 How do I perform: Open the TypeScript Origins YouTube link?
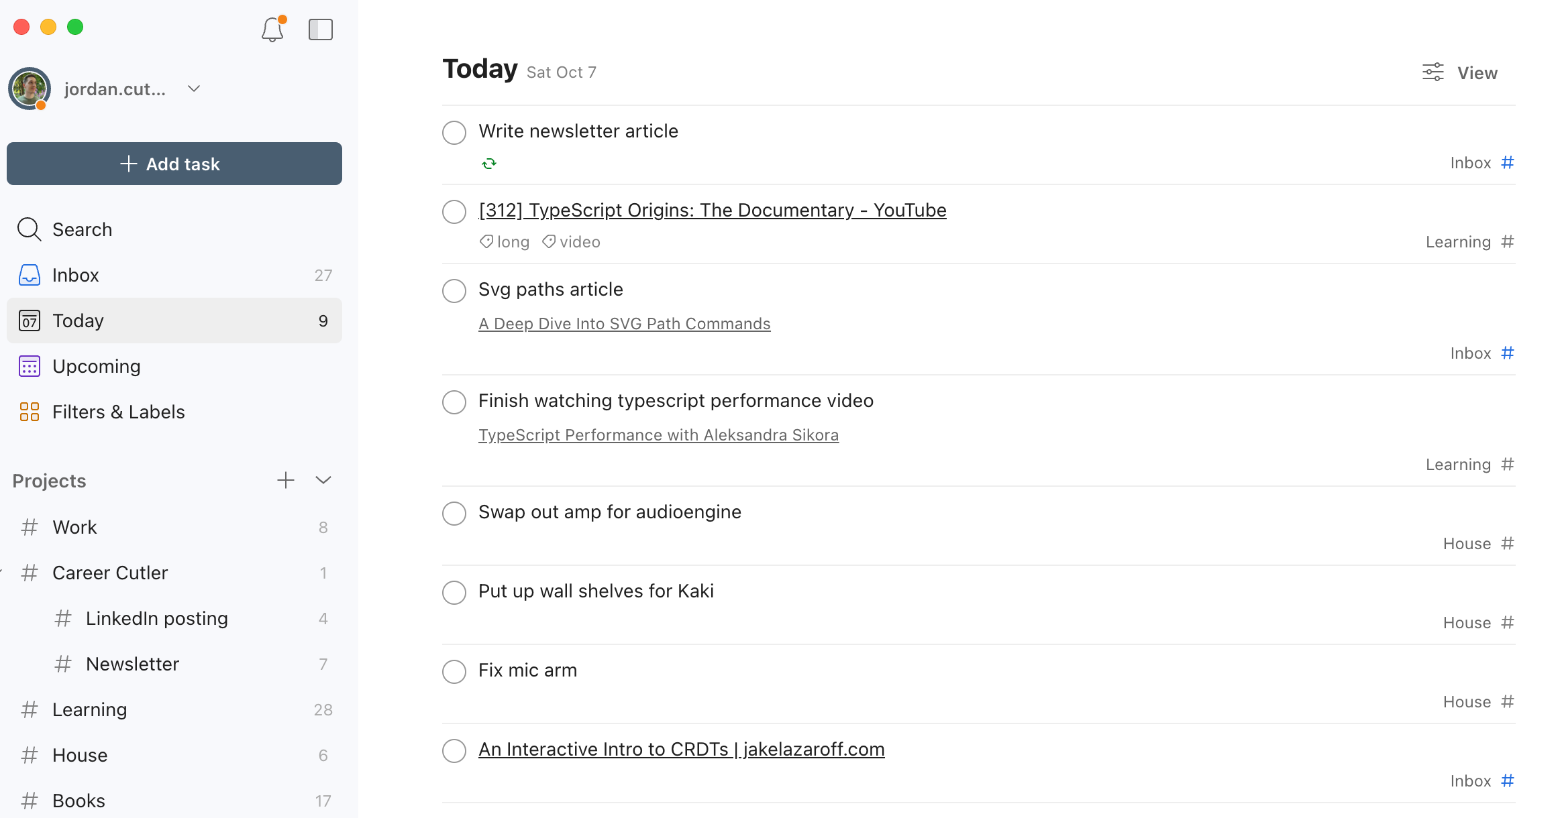(x=713, y=210)
